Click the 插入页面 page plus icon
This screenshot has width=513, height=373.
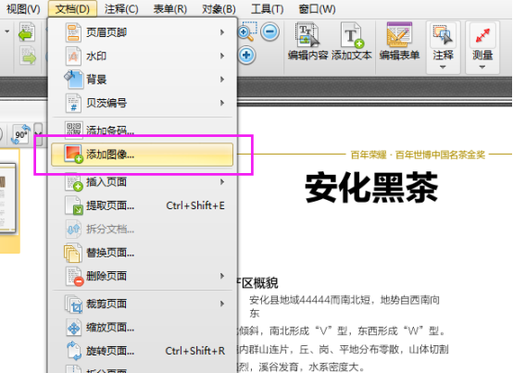click(x=73, y=182)
